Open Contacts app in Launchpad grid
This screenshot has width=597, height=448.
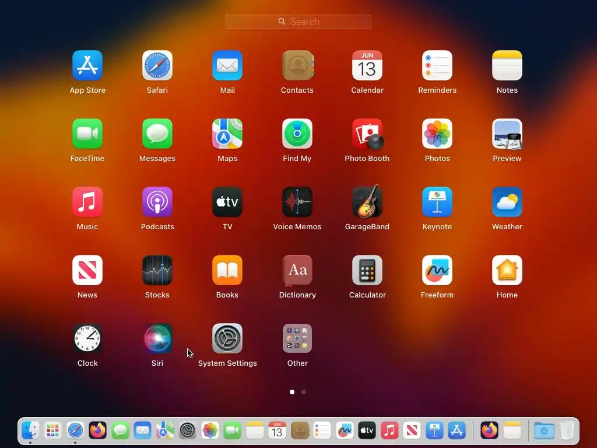click(297, 65)
